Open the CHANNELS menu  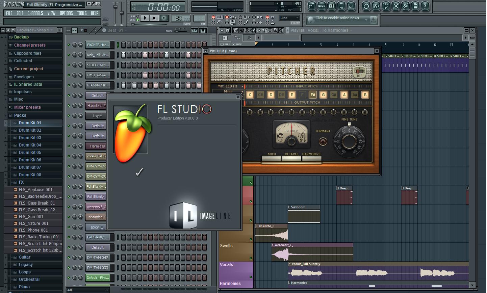click(35, 13)
